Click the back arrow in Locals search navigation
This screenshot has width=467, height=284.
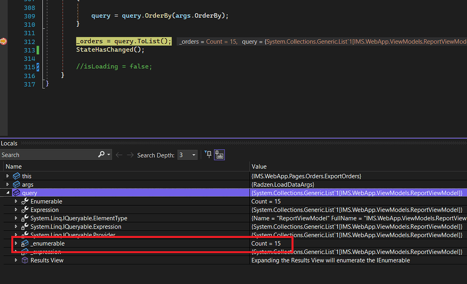click(x=118, y=155)
